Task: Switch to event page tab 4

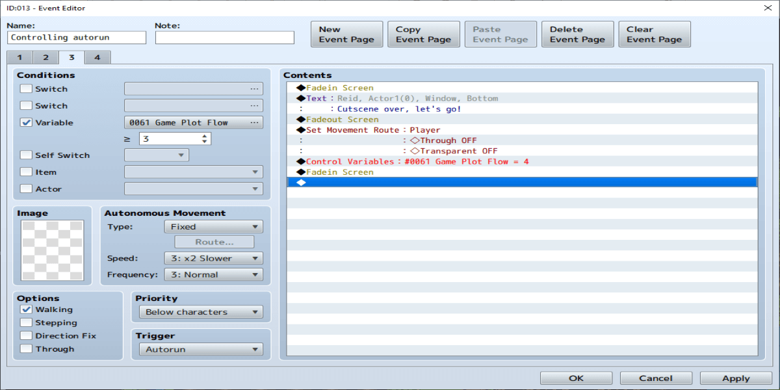Action: pyautogui.click(x=97, y=57)
